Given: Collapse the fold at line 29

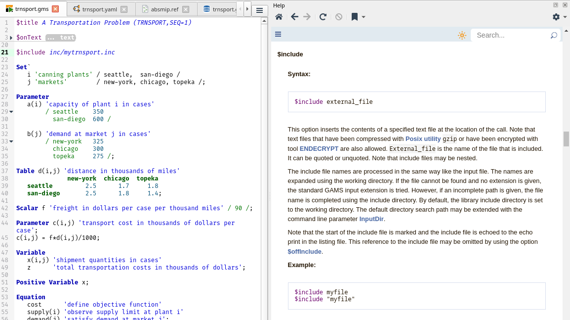Looking at the screenshot, I should pyautogui.click(x=11, y=112).
